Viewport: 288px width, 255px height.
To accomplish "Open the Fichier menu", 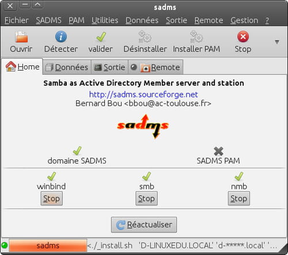I will coord(17,20).
